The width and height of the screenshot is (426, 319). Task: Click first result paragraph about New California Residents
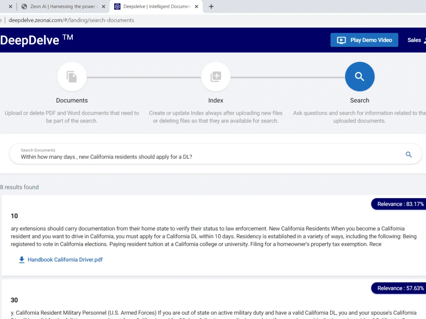213,236
